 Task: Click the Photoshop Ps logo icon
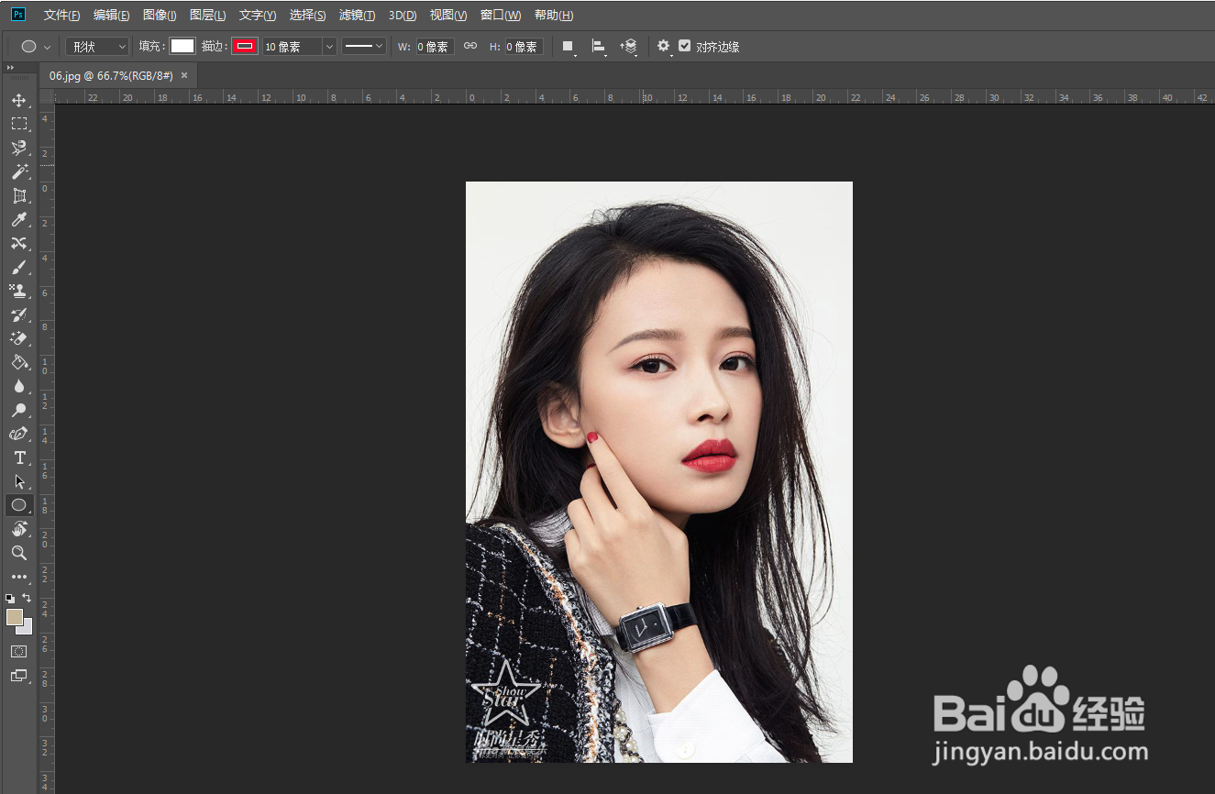pos(18,15)
